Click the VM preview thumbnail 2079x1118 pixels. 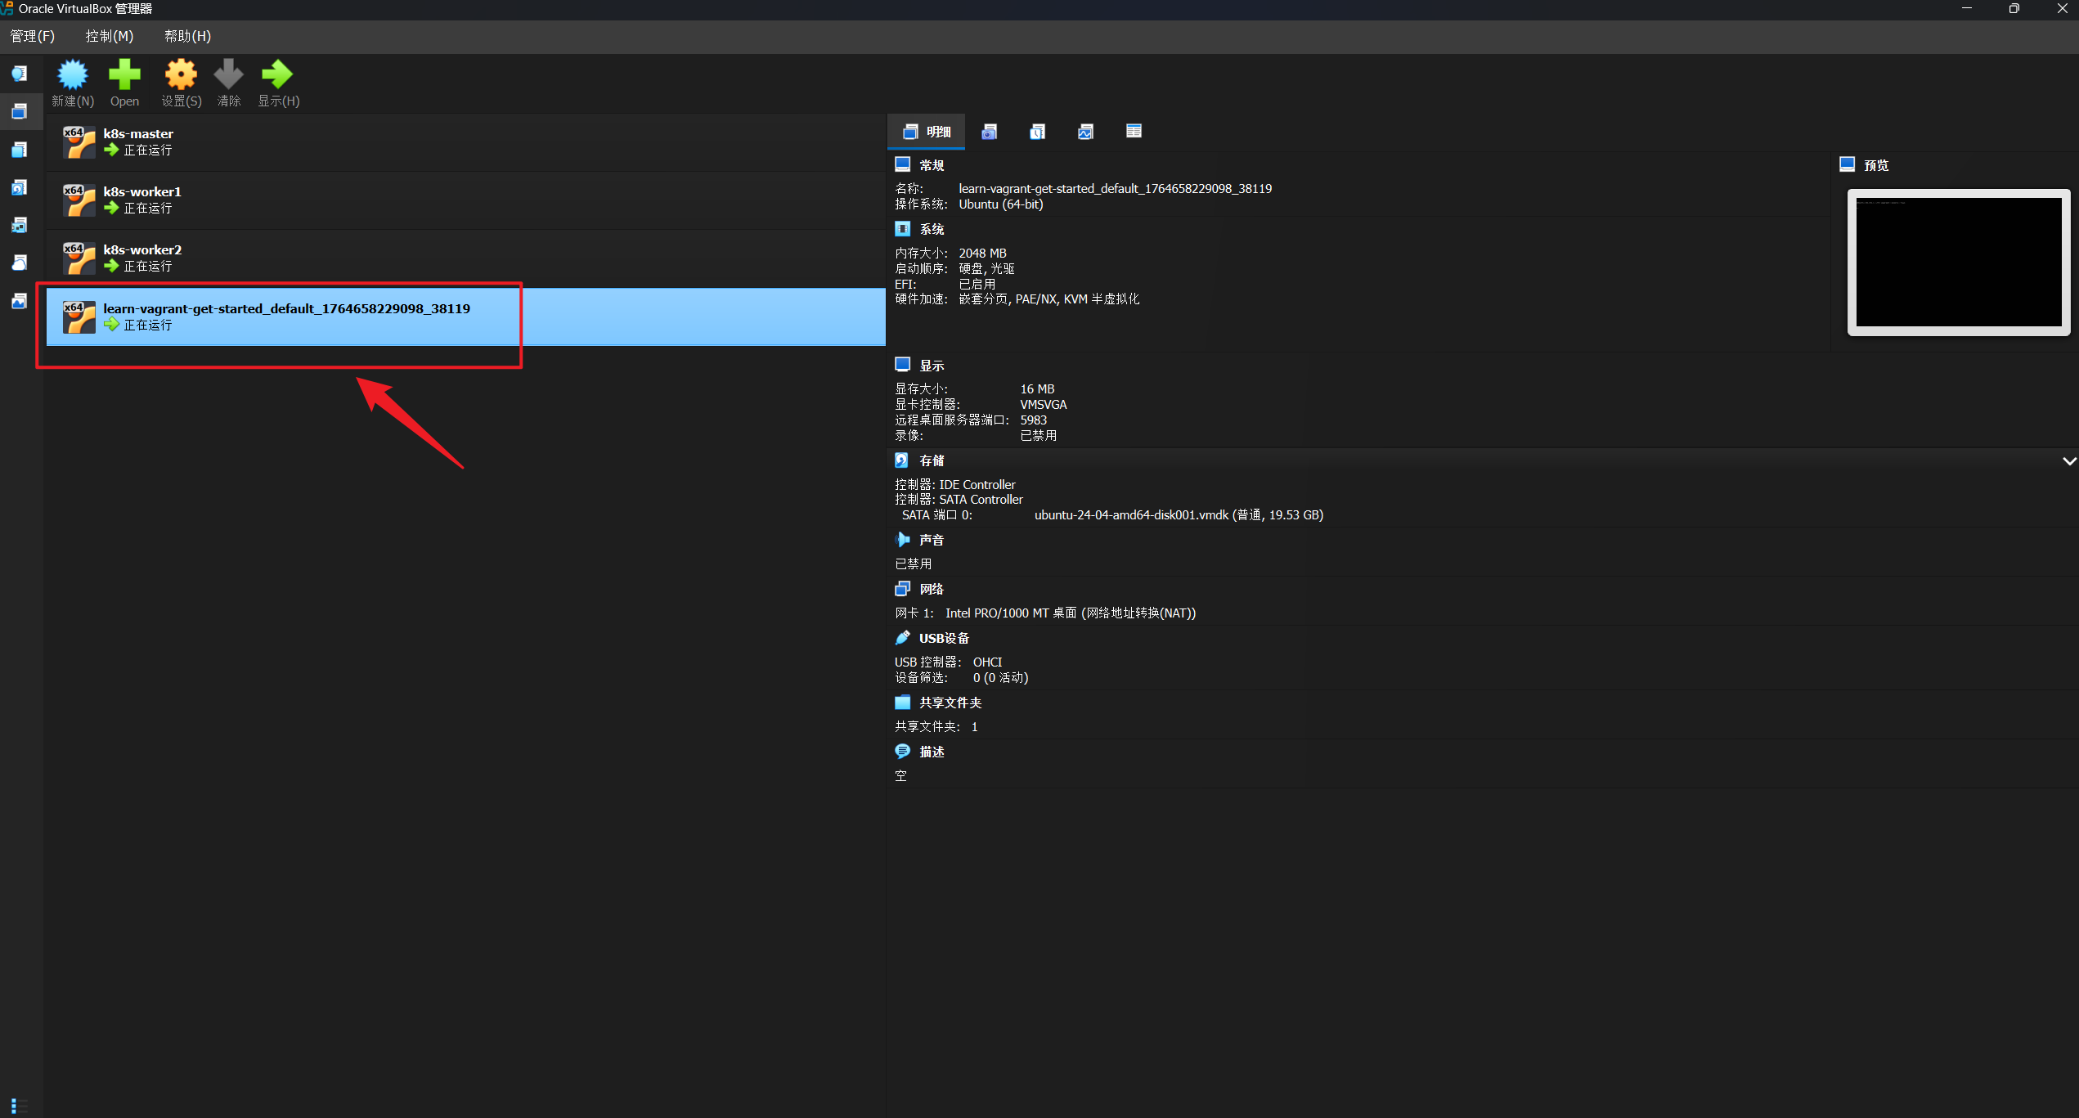point(1958,262)
